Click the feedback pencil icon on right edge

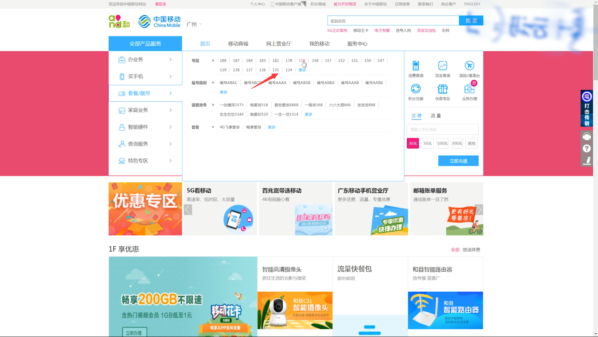[x=587, y=160]
